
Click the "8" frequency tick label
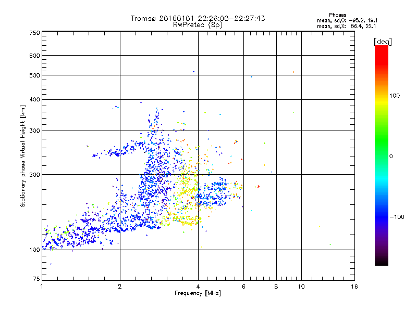tap(276, 287)
